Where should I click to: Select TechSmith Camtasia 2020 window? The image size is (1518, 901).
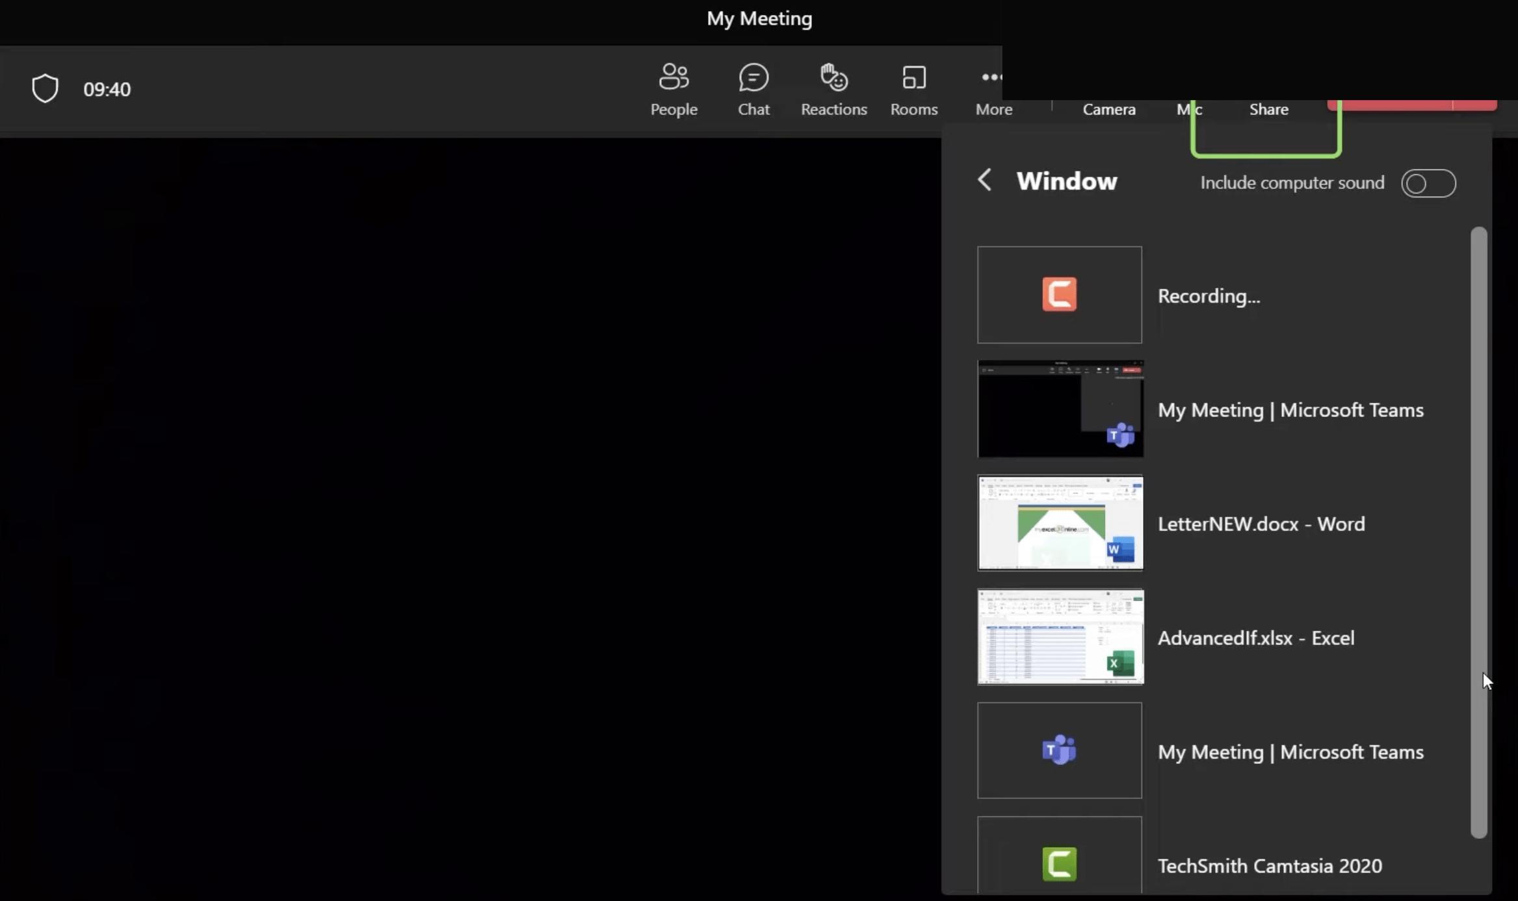[1059, 855]
